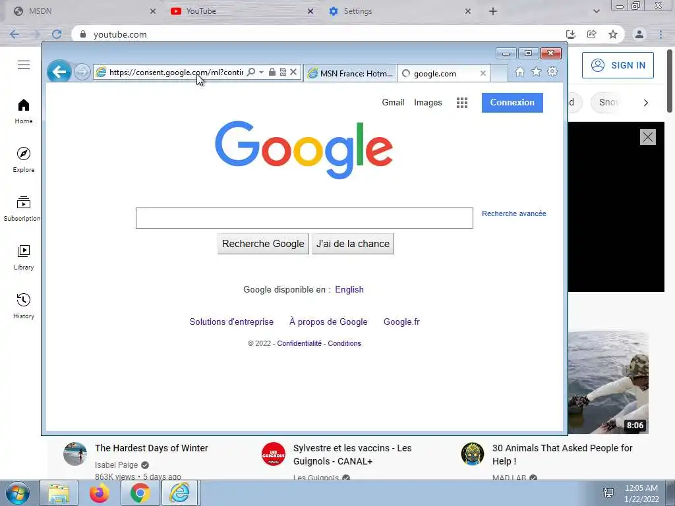Viewport: 675px width, 506px height.
Task: Open The Hardest Days of Winter video title
Action: coord(152,448)
